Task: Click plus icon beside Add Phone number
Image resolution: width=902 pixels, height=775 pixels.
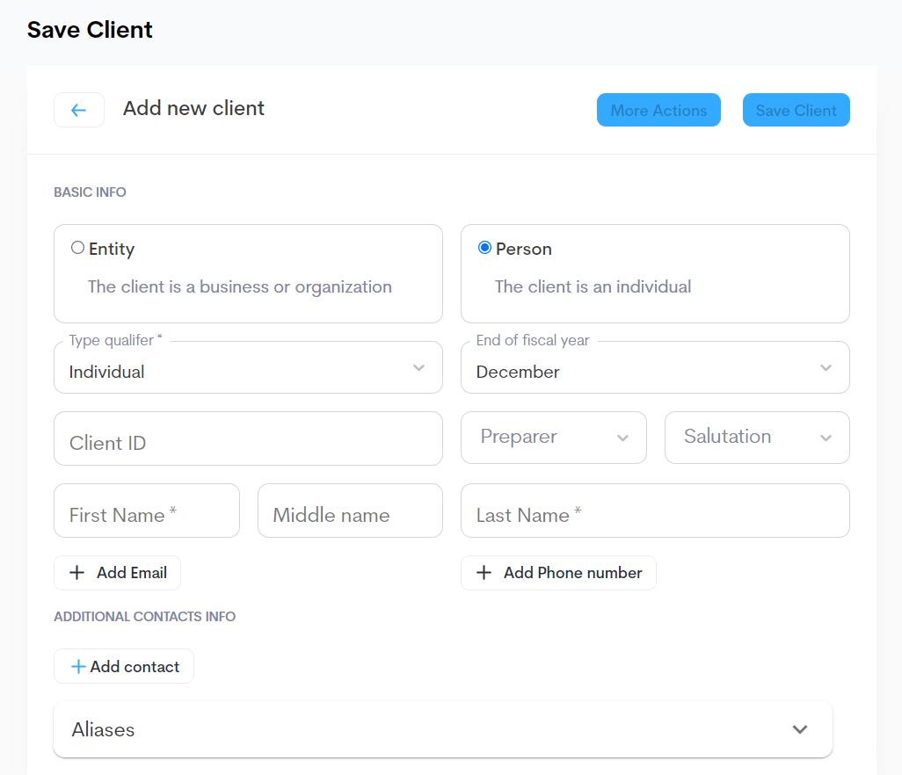Action: tap(484, 573)
